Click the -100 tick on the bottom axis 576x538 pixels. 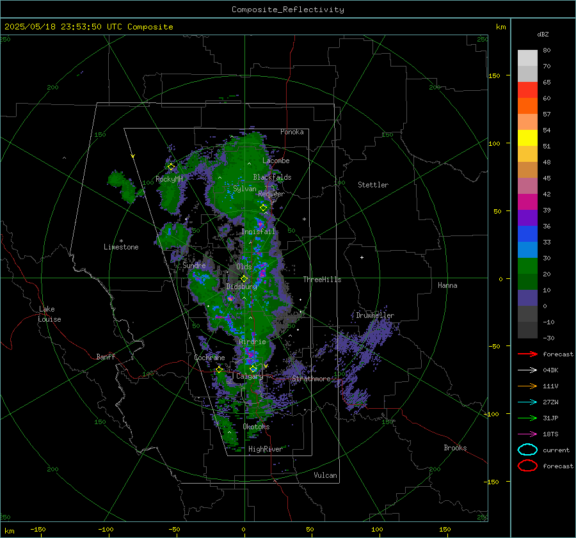point(106,529)
